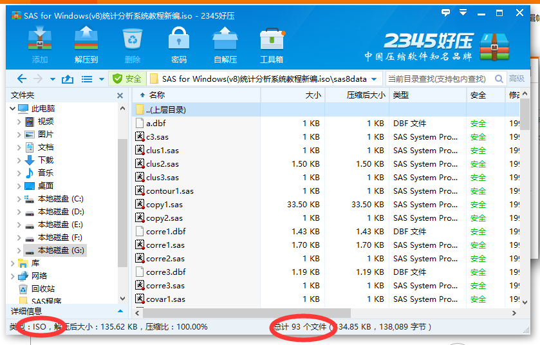Expand the 网络 tree node
This screenshot has height=345, width=540.
click(x=12, y=276)
